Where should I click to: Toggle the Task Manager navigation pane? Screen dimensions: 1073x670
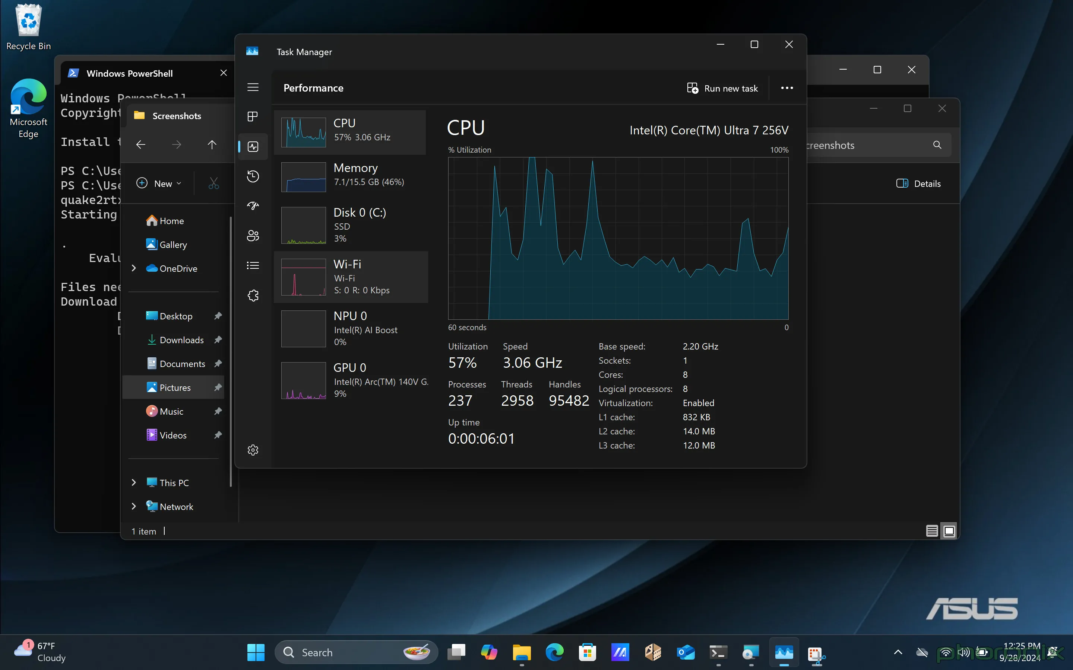tap(253, 87)
